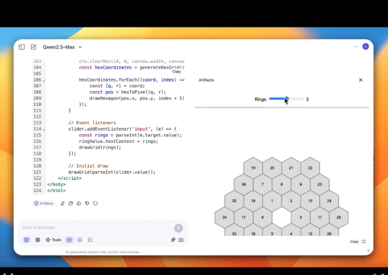
Task: Collapse code block at line 106
Action: click(44, 80)
